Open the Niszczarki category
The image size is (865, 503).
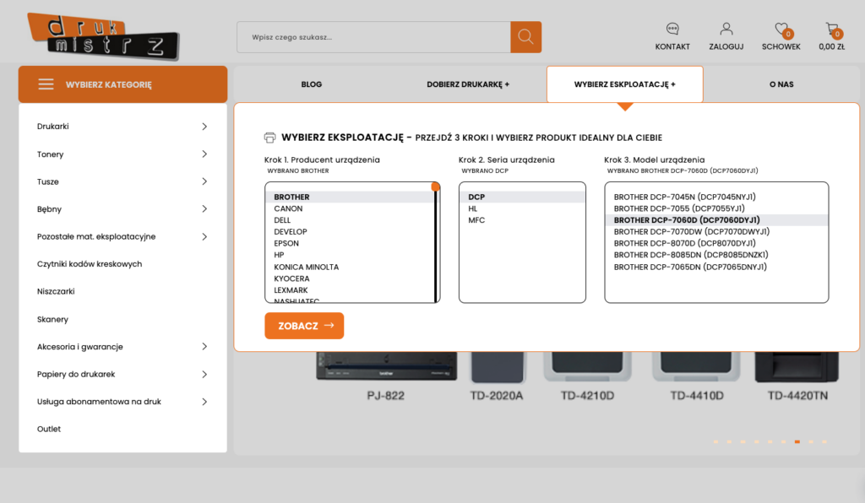pyautogui.click(x=56, y=291)
